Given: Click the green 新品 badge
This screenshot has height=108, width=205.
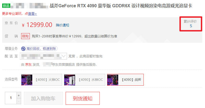Looking at the screenshot, I should click(6, 6).
